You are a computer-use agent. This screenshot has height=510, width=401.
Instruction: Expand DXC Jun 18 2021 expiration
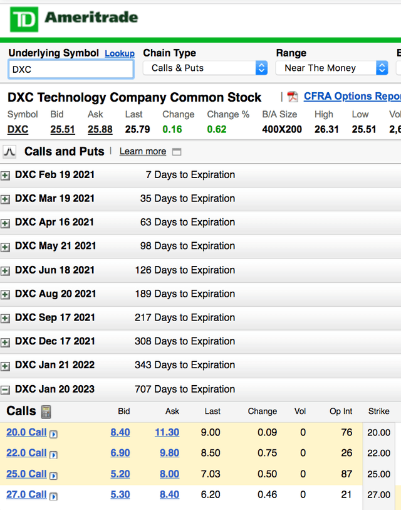tap(5, 271)
